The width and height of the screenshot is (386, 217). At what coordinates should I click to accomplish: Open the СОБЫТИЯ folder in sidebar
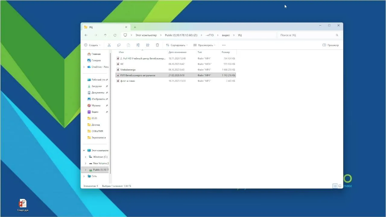(95, 131)
